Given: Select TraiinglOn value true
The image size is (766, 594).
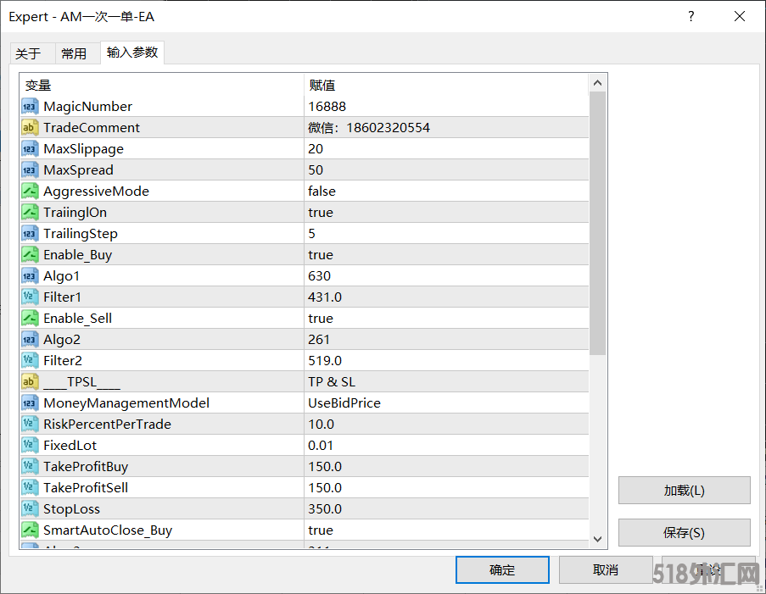Looking at the screenshot, I should (x=446, y=213).
